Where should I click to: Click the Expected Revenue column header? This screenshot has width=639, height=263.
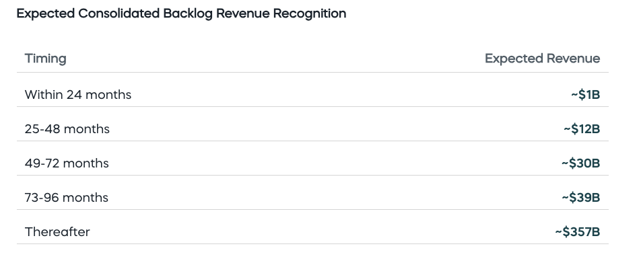[542, 59]
